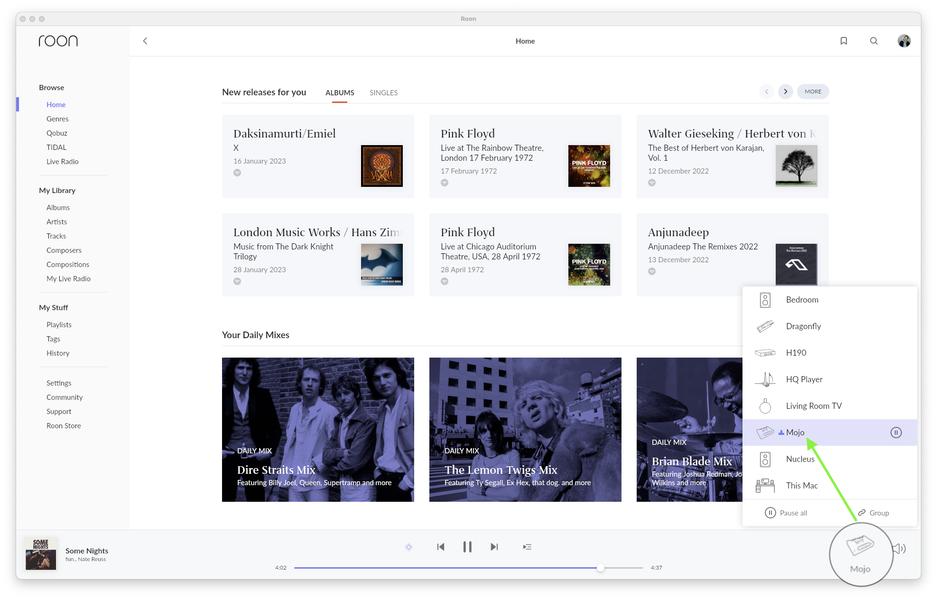Open Settings in sidebar

click(59, 383)
